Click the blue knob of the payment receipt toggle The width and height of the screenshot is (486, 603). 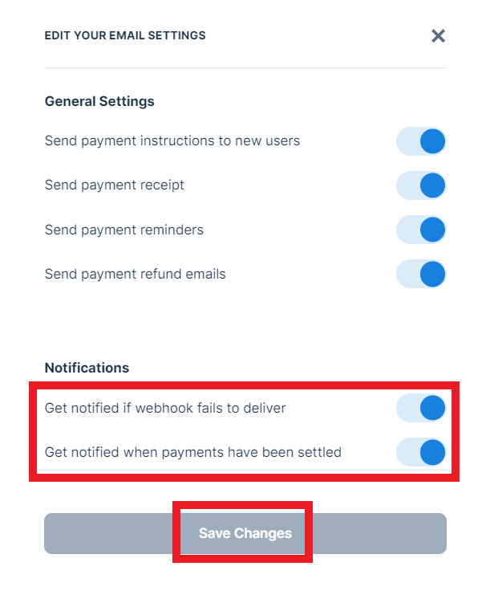[432, 185]
